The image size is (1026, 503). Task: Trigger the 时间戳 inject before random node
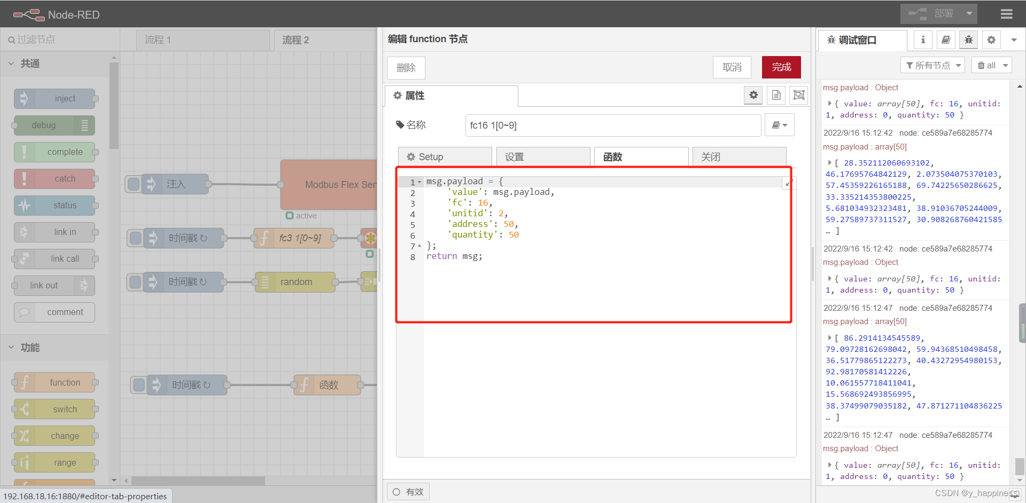point(136,282)
